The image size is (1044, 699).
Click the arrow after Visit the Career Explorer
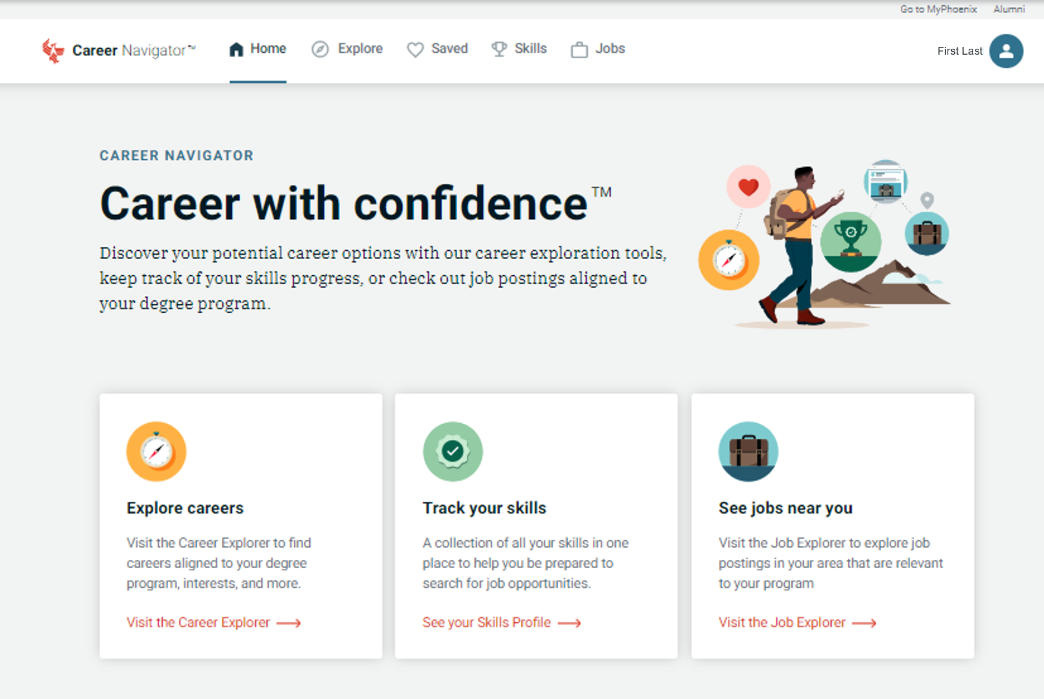point(289,623)
